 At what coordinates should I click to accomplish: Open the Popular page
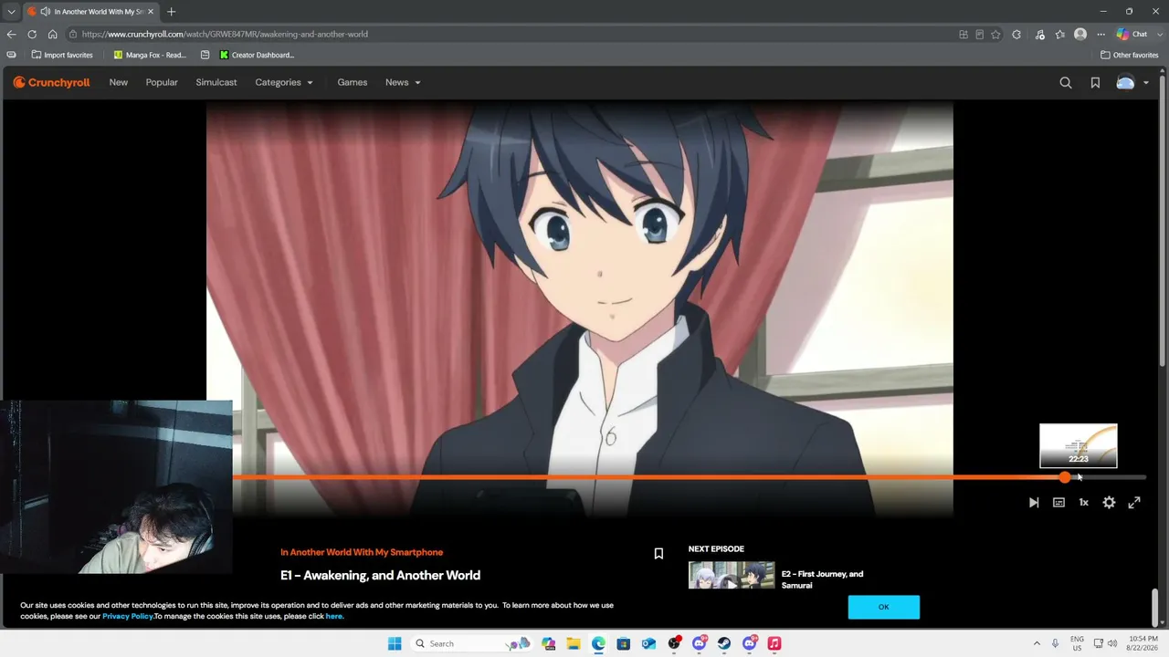click(162, 82)
